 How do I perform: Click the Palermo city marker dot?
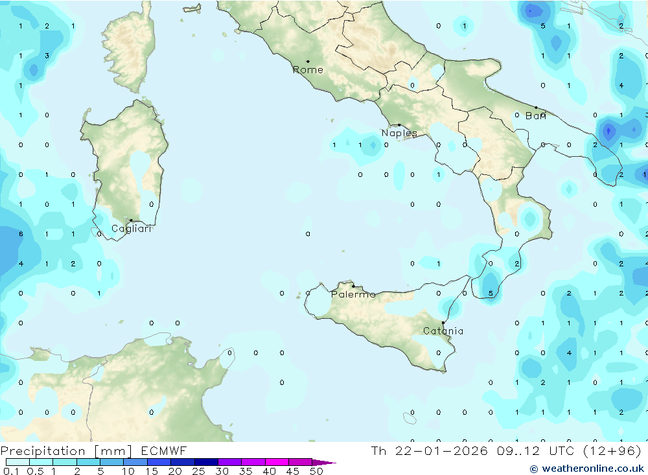[x=353, y=286]
